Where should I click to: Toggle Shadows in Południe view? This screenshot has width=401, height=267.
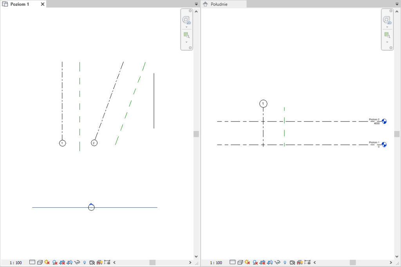coord(255,262)
